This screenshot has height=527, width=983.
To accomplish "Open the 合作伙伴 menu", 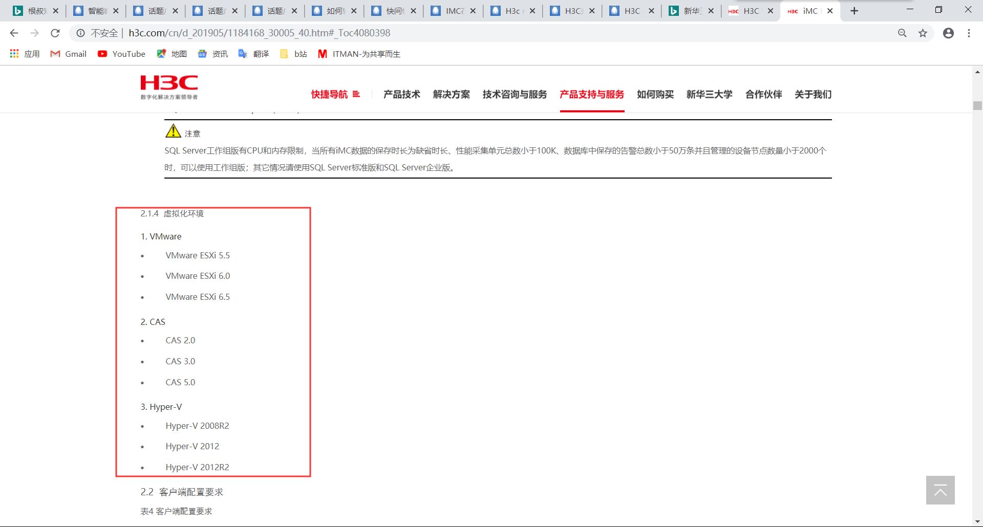I will [764, 94].
